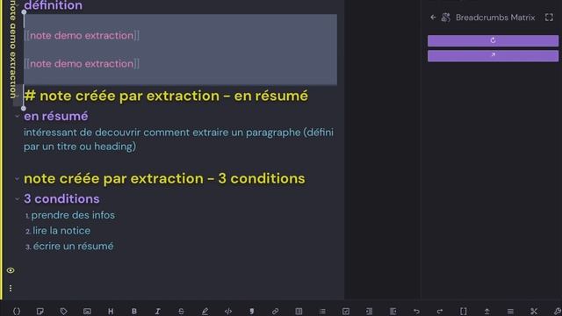Click list item 'écrire un résumé'
Viewport: 562px width, 316px height.
74,246
